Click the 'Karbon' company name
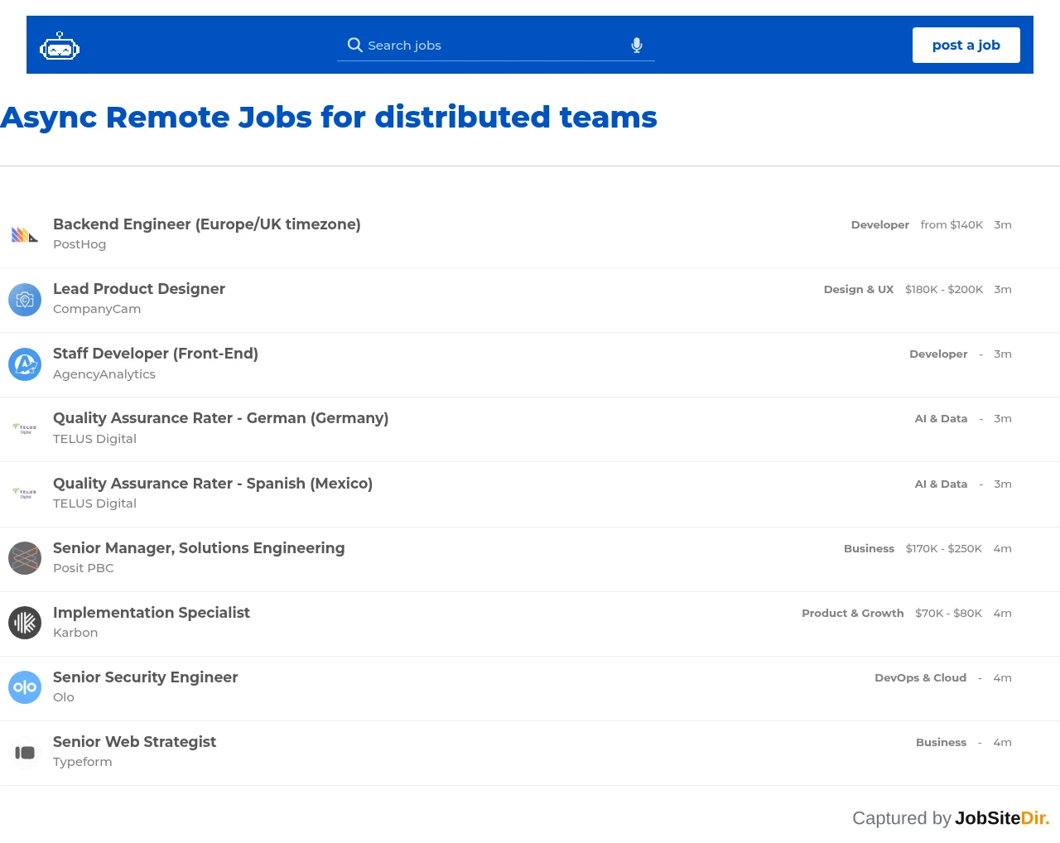1060x843 pixels. pos(75,633)
